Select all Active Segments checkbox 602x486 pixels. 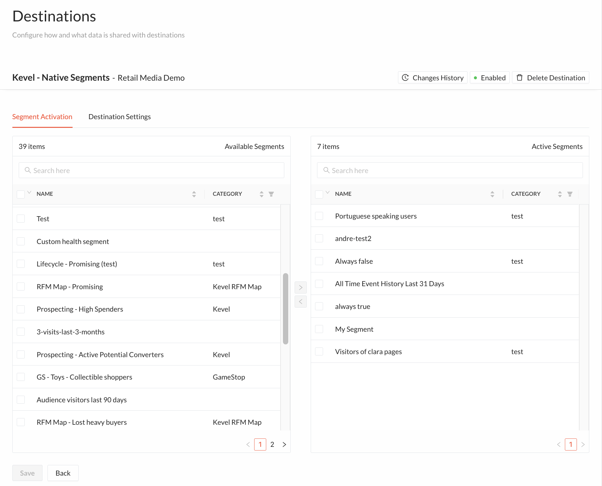pos(319,194)
